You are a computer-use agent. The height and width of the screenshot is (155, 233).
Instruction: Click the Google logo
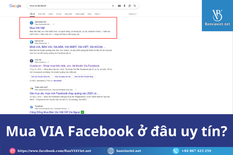point(15,6)
